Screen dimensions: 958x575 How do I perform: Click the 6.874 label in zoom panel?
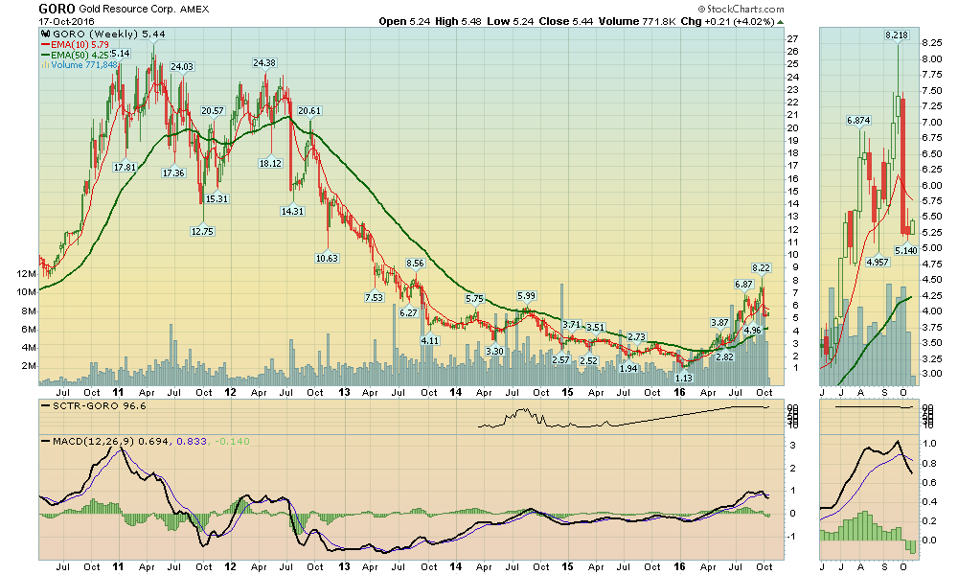click(x=858, y=121)
